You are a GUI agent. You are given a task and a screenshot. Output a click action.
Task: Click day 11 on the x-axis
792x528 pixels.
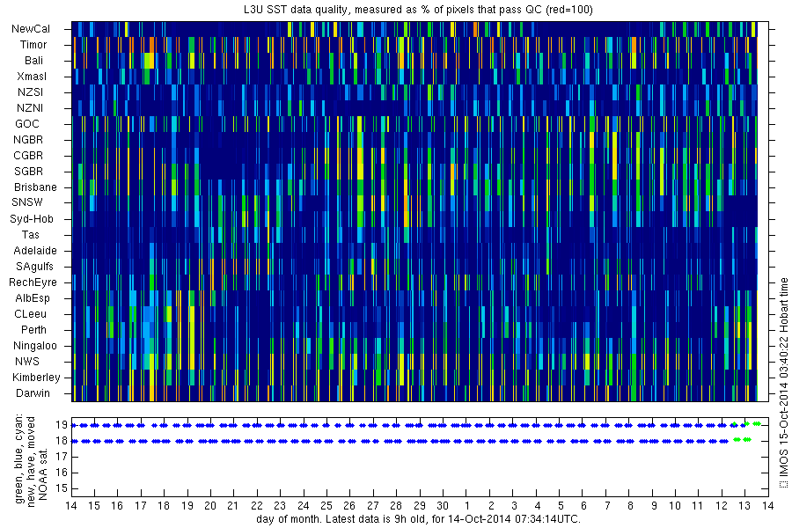(x=698, y=506)
